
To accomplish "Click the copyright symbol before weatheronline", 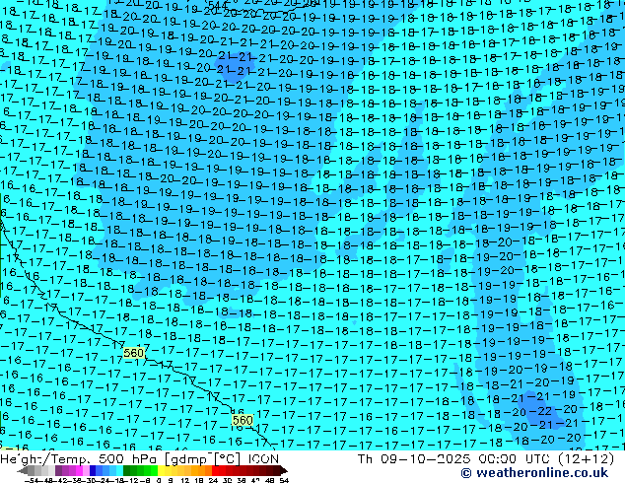I will pos(466,473).
